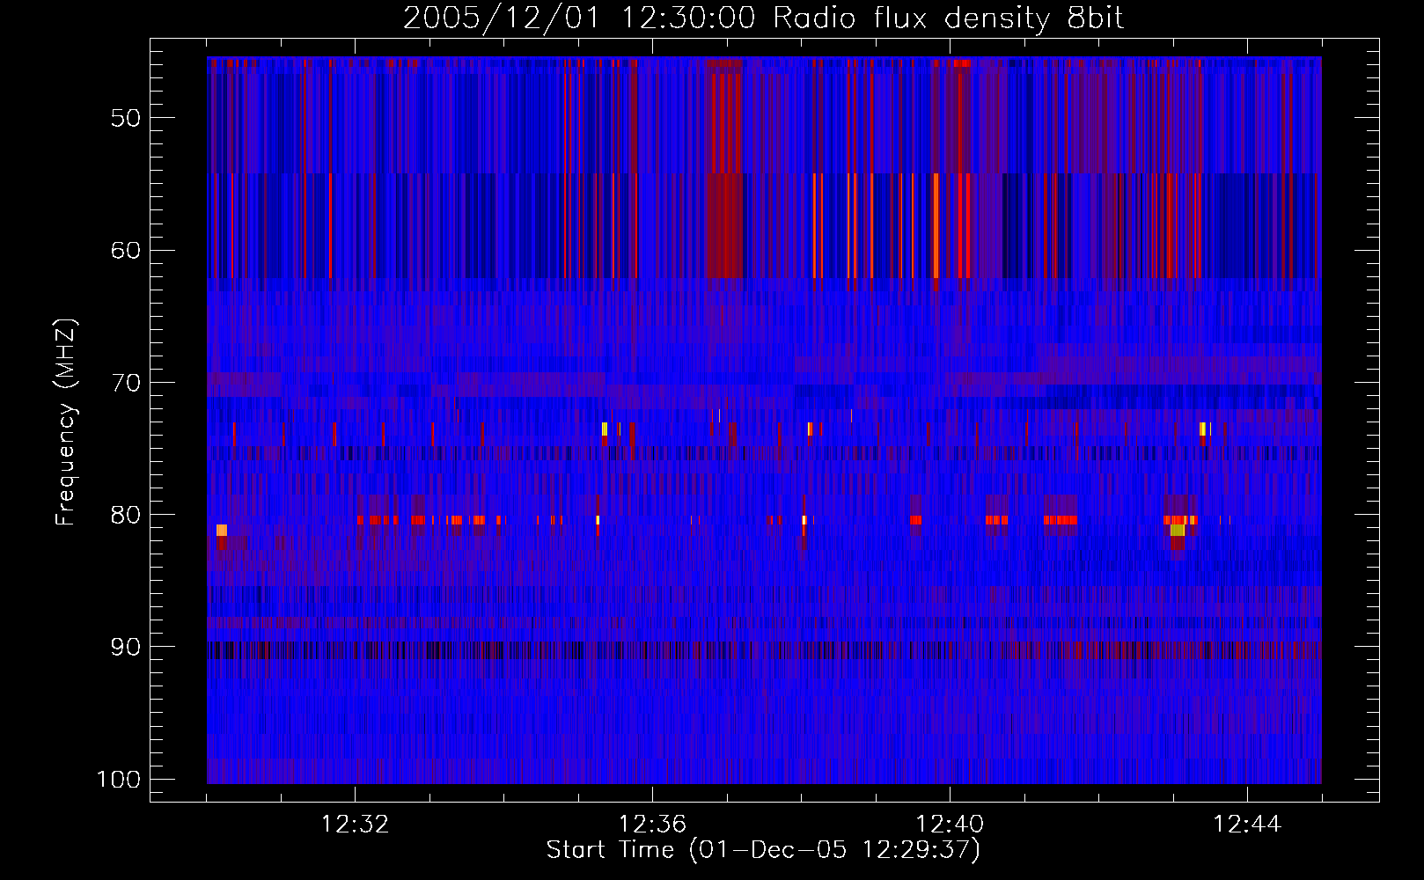
Task: Click the 50 frequency tick label
Action: coord(125,119)
